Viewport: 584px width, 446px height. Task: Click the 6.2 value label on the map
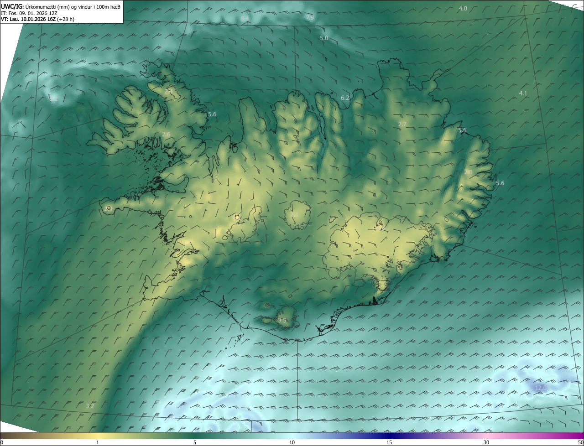[345, 98]
